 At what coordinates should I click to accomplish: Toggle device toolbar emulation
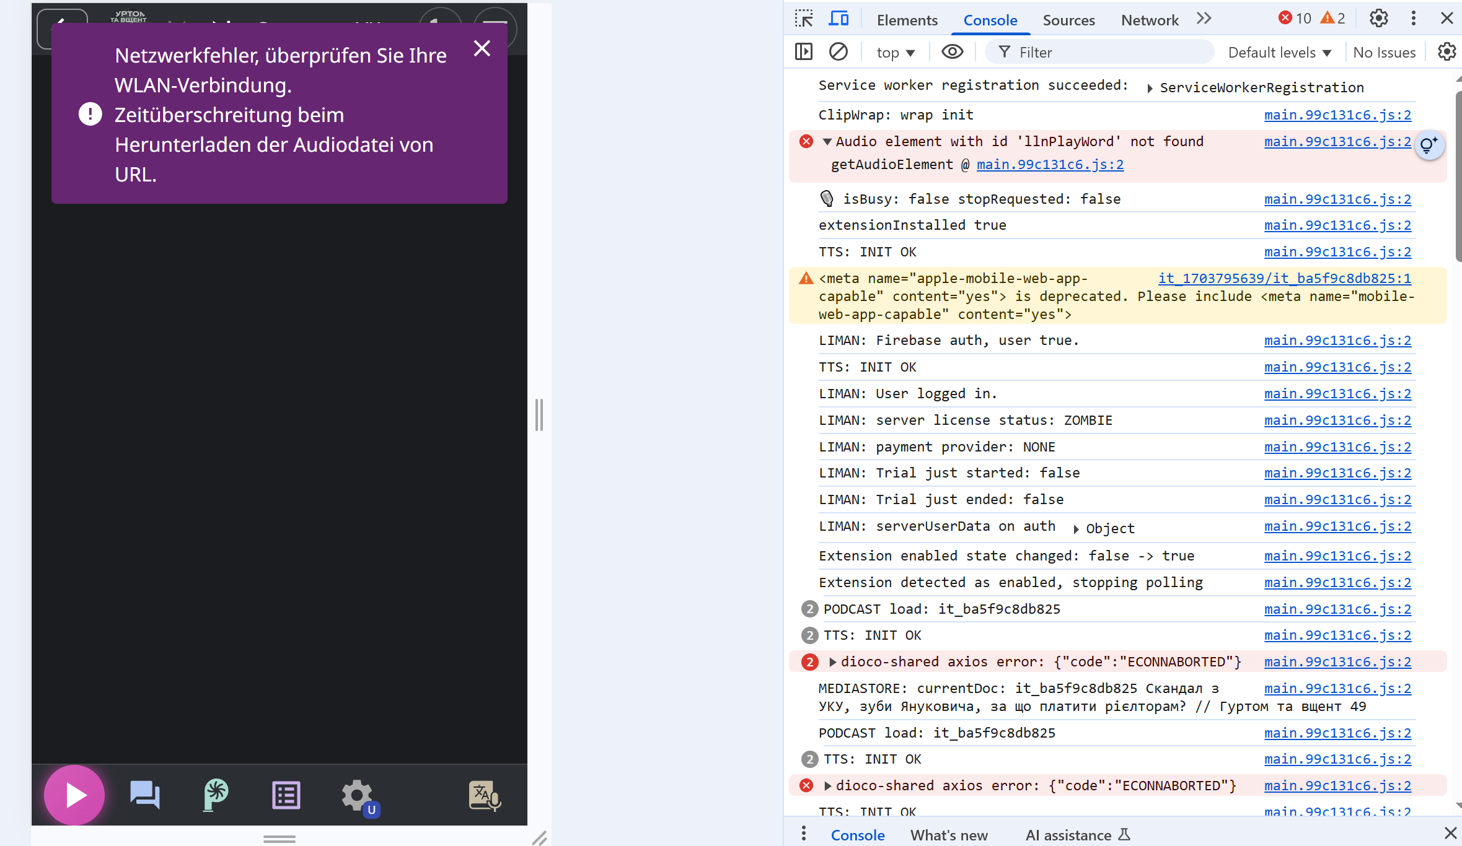point(839,19)
